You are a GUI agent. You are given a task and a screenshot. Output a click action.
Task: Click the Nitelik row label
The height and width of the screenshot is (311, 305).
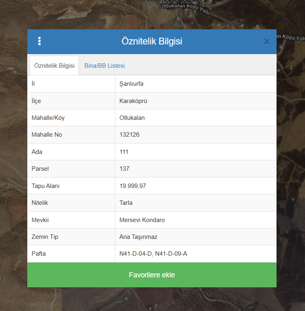click(x=40, y=203)
